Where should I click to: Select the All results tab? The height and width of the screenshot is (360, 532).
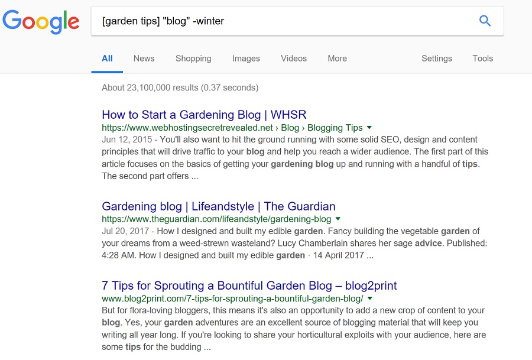107,59
